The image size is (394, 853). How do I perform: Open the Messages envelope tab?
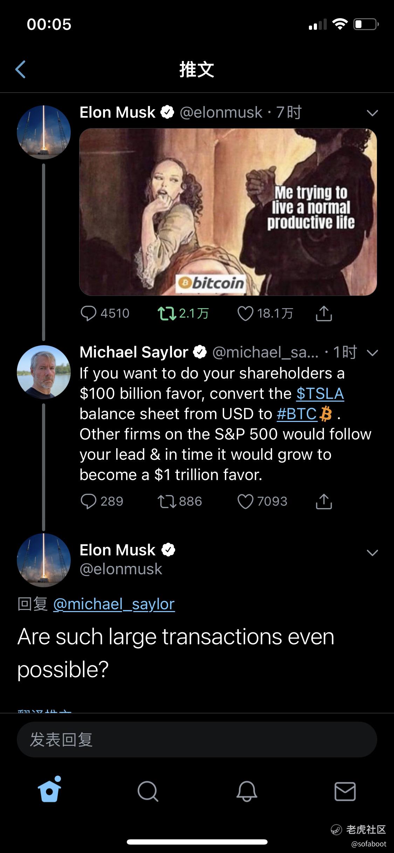(345, 791)
